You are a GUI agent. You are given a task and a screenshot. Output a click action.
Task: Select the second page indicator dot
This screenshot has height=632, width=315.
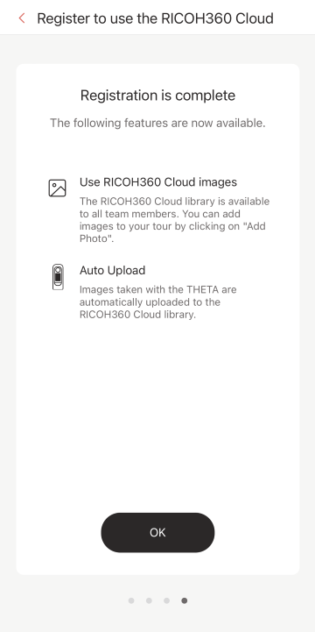[x=149, y=600]
